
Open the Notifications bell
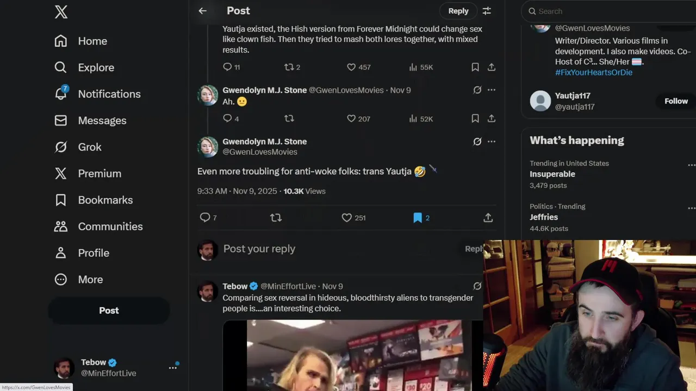(x=61, y=93)
